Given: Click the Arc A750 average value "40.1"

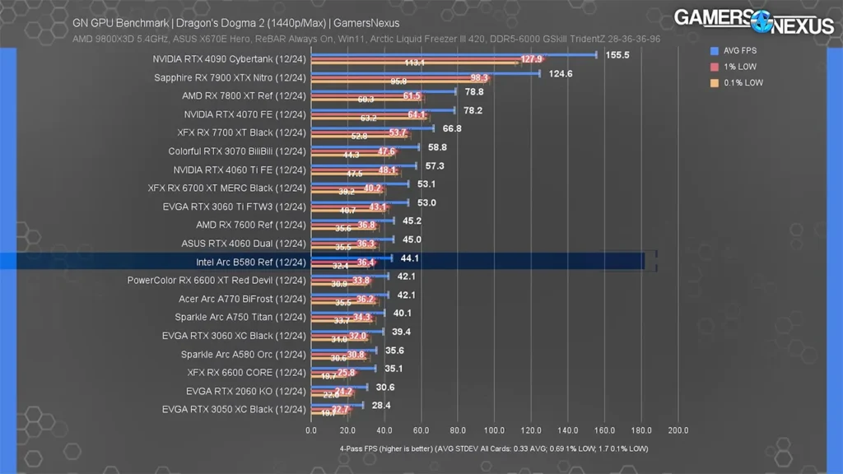Looking at the screenshot, I should pyautogui.click(x=403, y=314).
